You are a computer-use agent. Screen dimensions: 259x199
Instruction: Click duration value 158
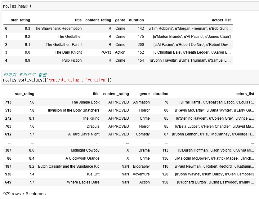pyautogui.click(x=165, y=182)
